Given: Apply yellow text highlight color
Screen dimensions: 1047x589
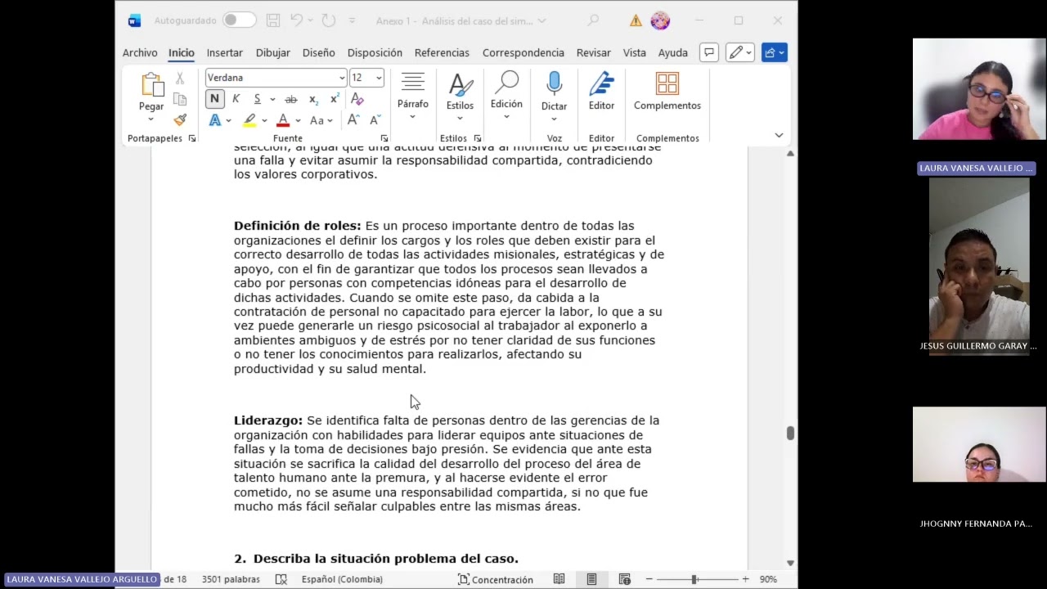Looking at the screenshot, I should click(x=249, y=120).
